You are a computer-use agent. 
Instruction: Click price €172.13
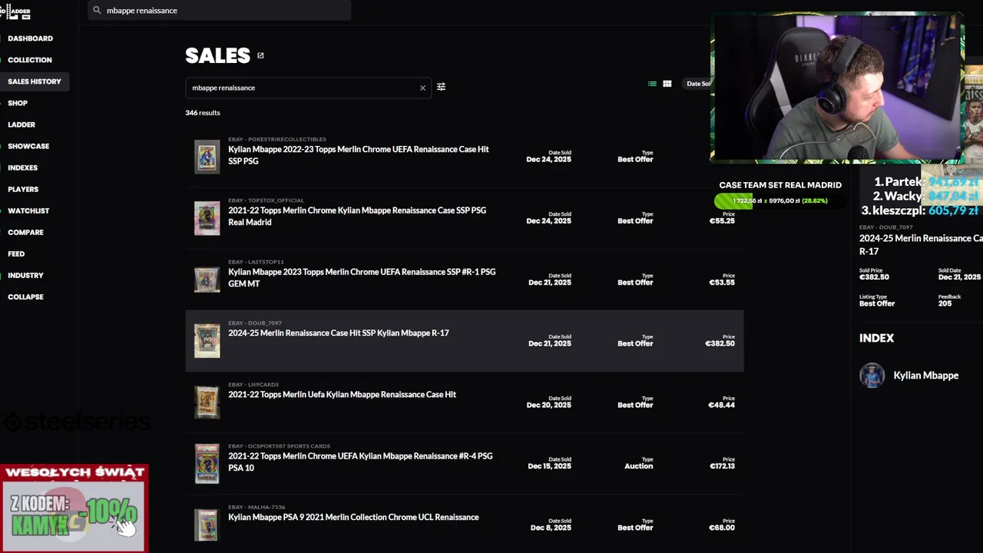click(x=722, y=466)
